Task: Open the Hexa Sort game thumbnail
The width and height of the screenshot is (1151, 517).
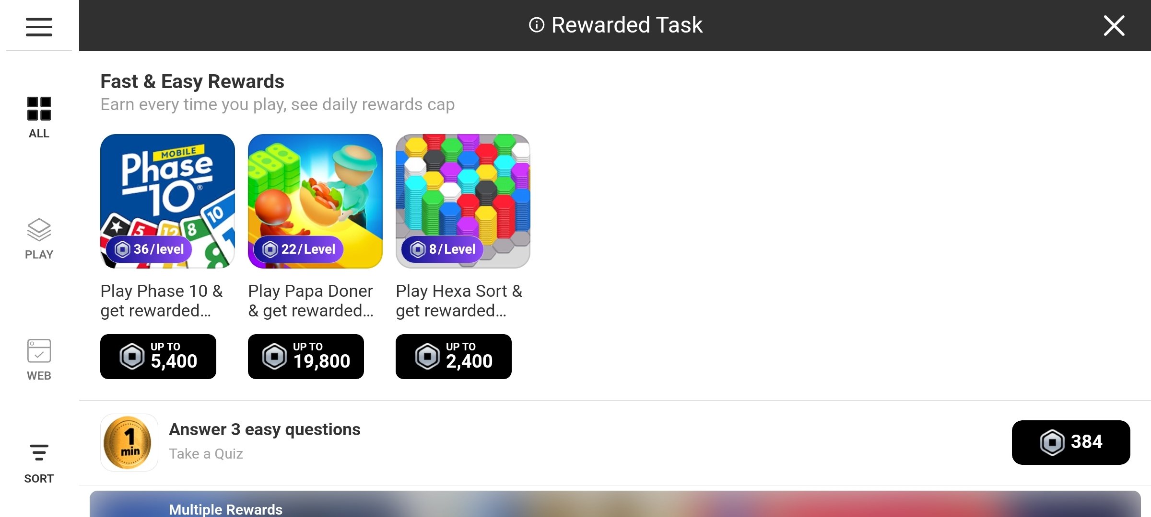Action: tap(463, 201)
